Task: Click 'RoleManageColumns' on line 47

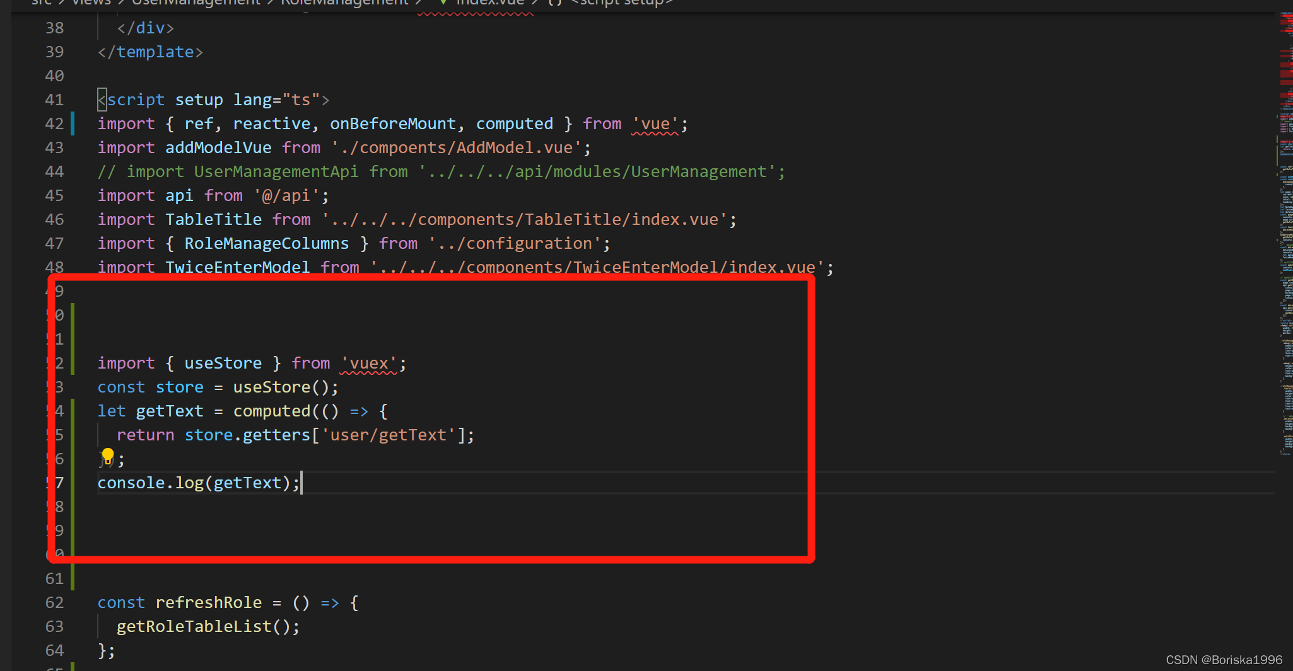Action: (267, 243)
